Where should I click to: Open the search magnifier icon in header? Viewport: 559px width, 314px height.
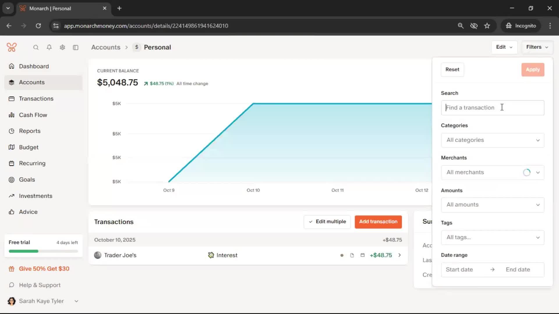pyautogui.click(x=36, y=47)
